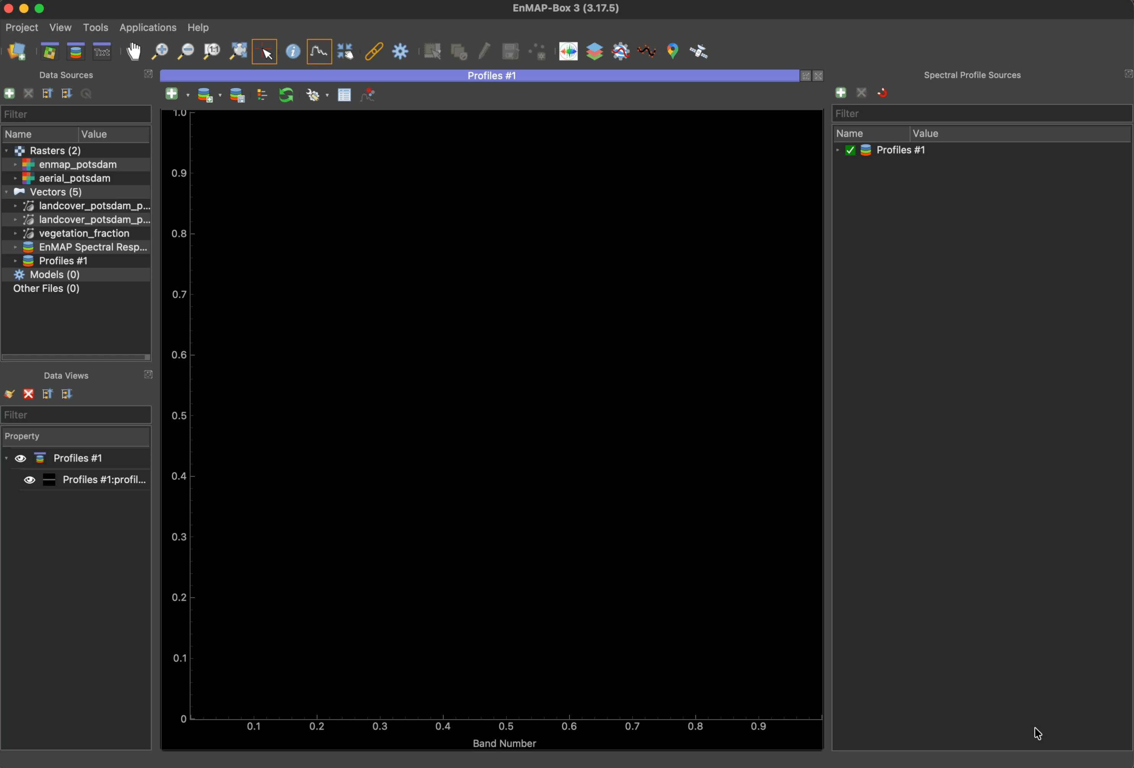Open spectral processing tools dropdown arrow

tap(327, 95)
